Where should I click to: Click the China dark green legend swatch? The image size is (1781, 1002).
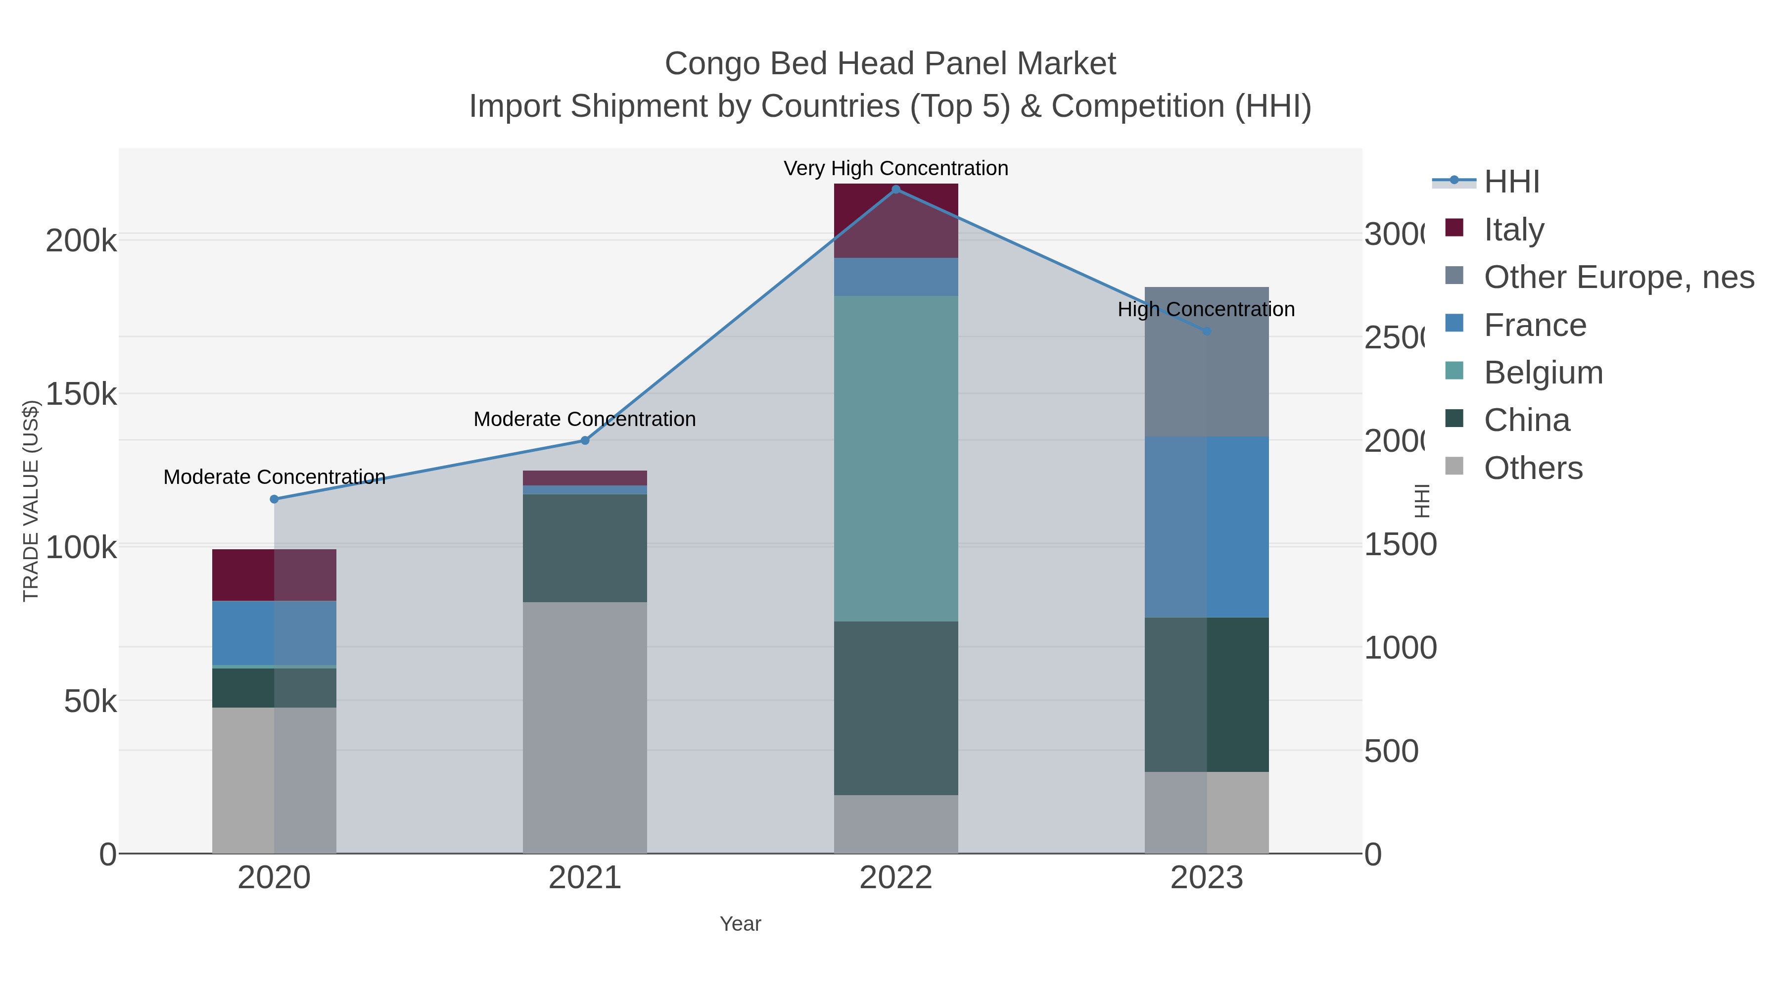[1454, 418]
